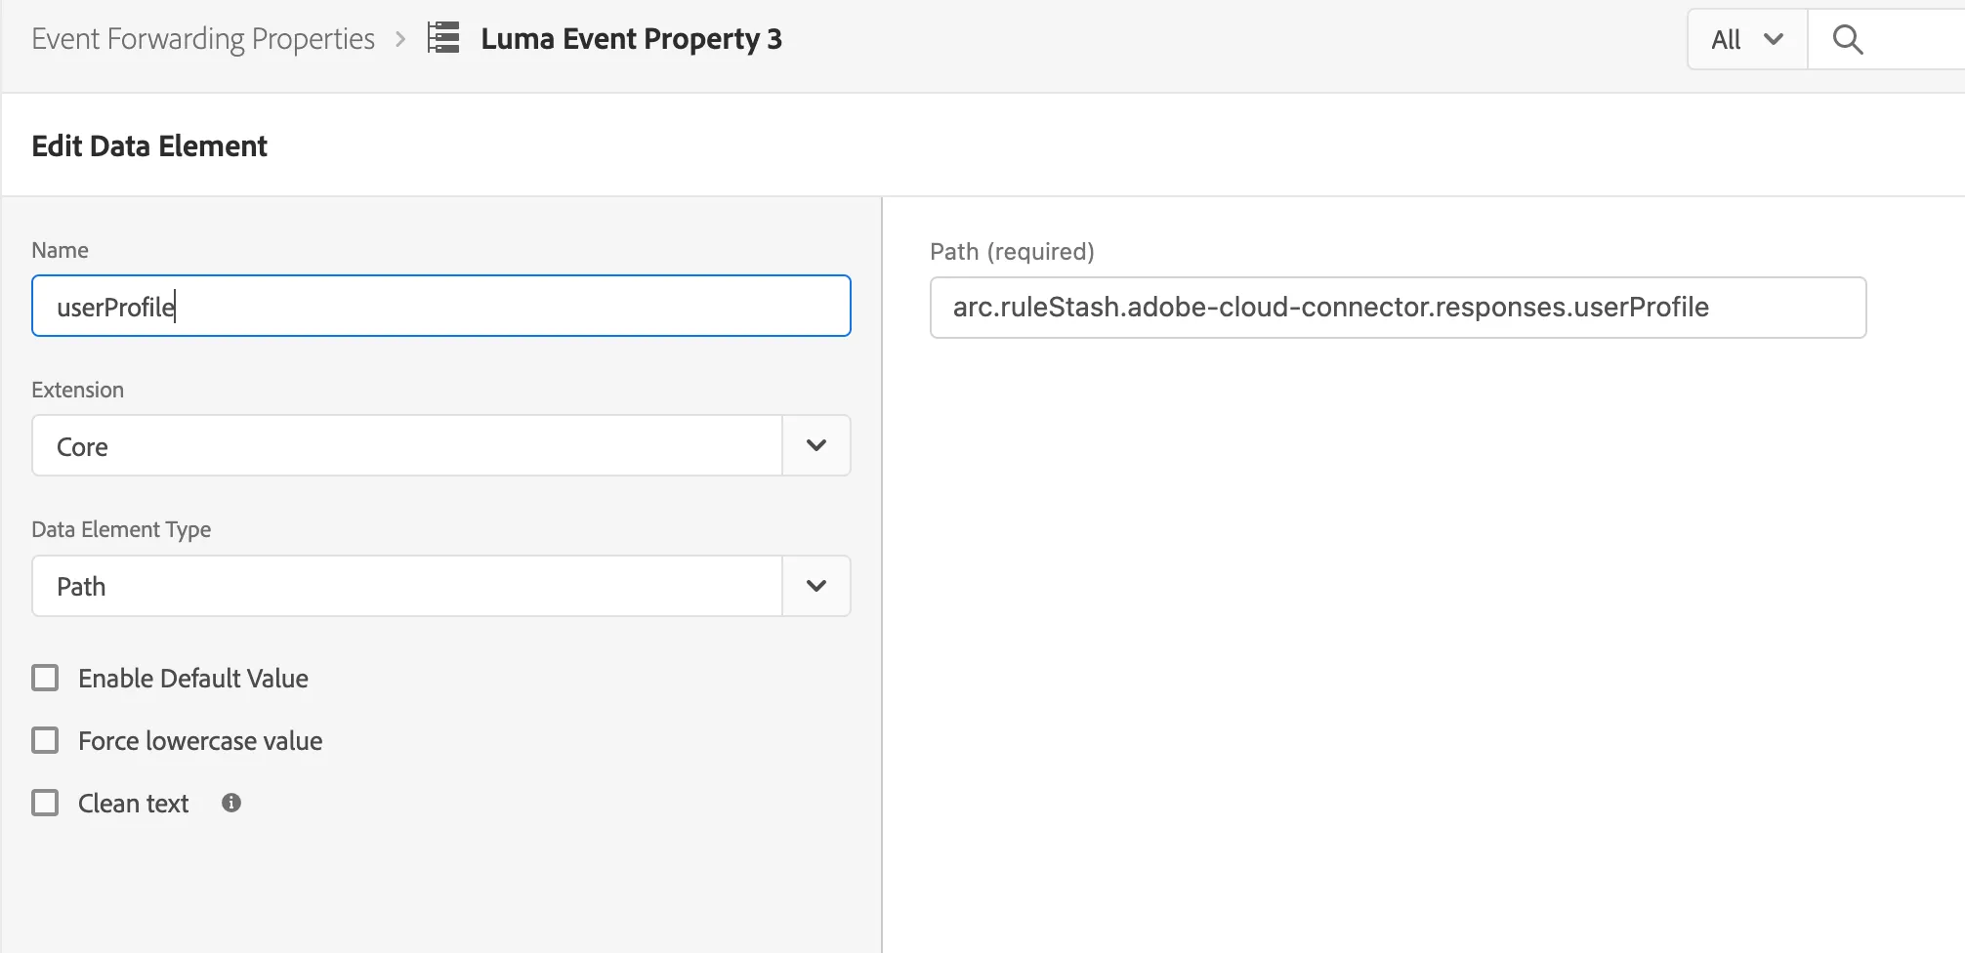1965x953 pixels.
Task: Click the Edit Data Element heading
Action: 149,146
